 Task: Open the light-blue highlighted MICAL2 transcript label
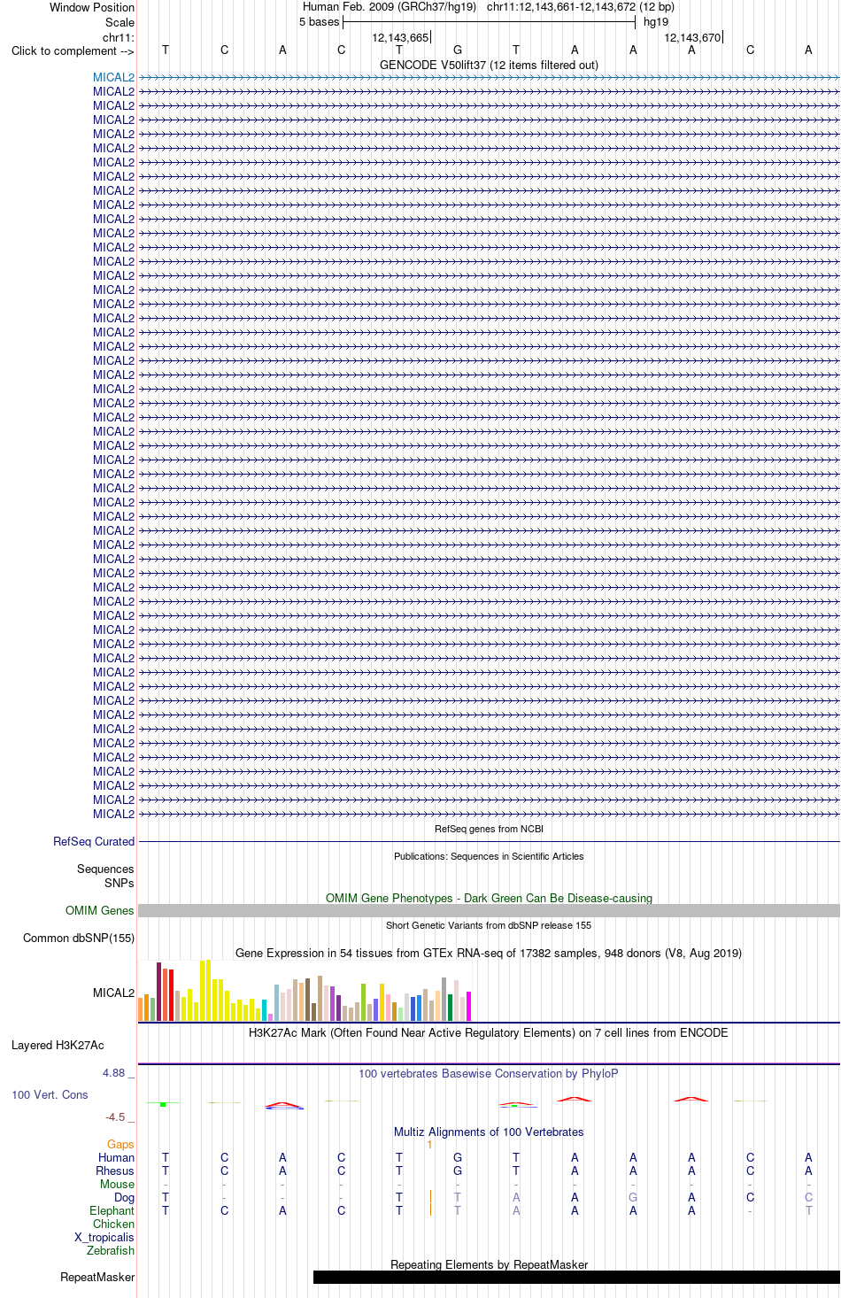click(114, 77)
